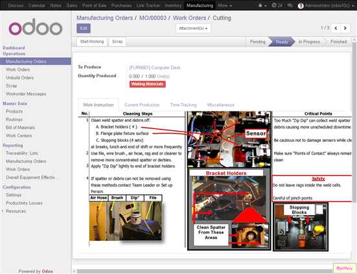Screen dimensions: 357x274
Task: Click the Ready status stage
Action: [x=282, y=42]
